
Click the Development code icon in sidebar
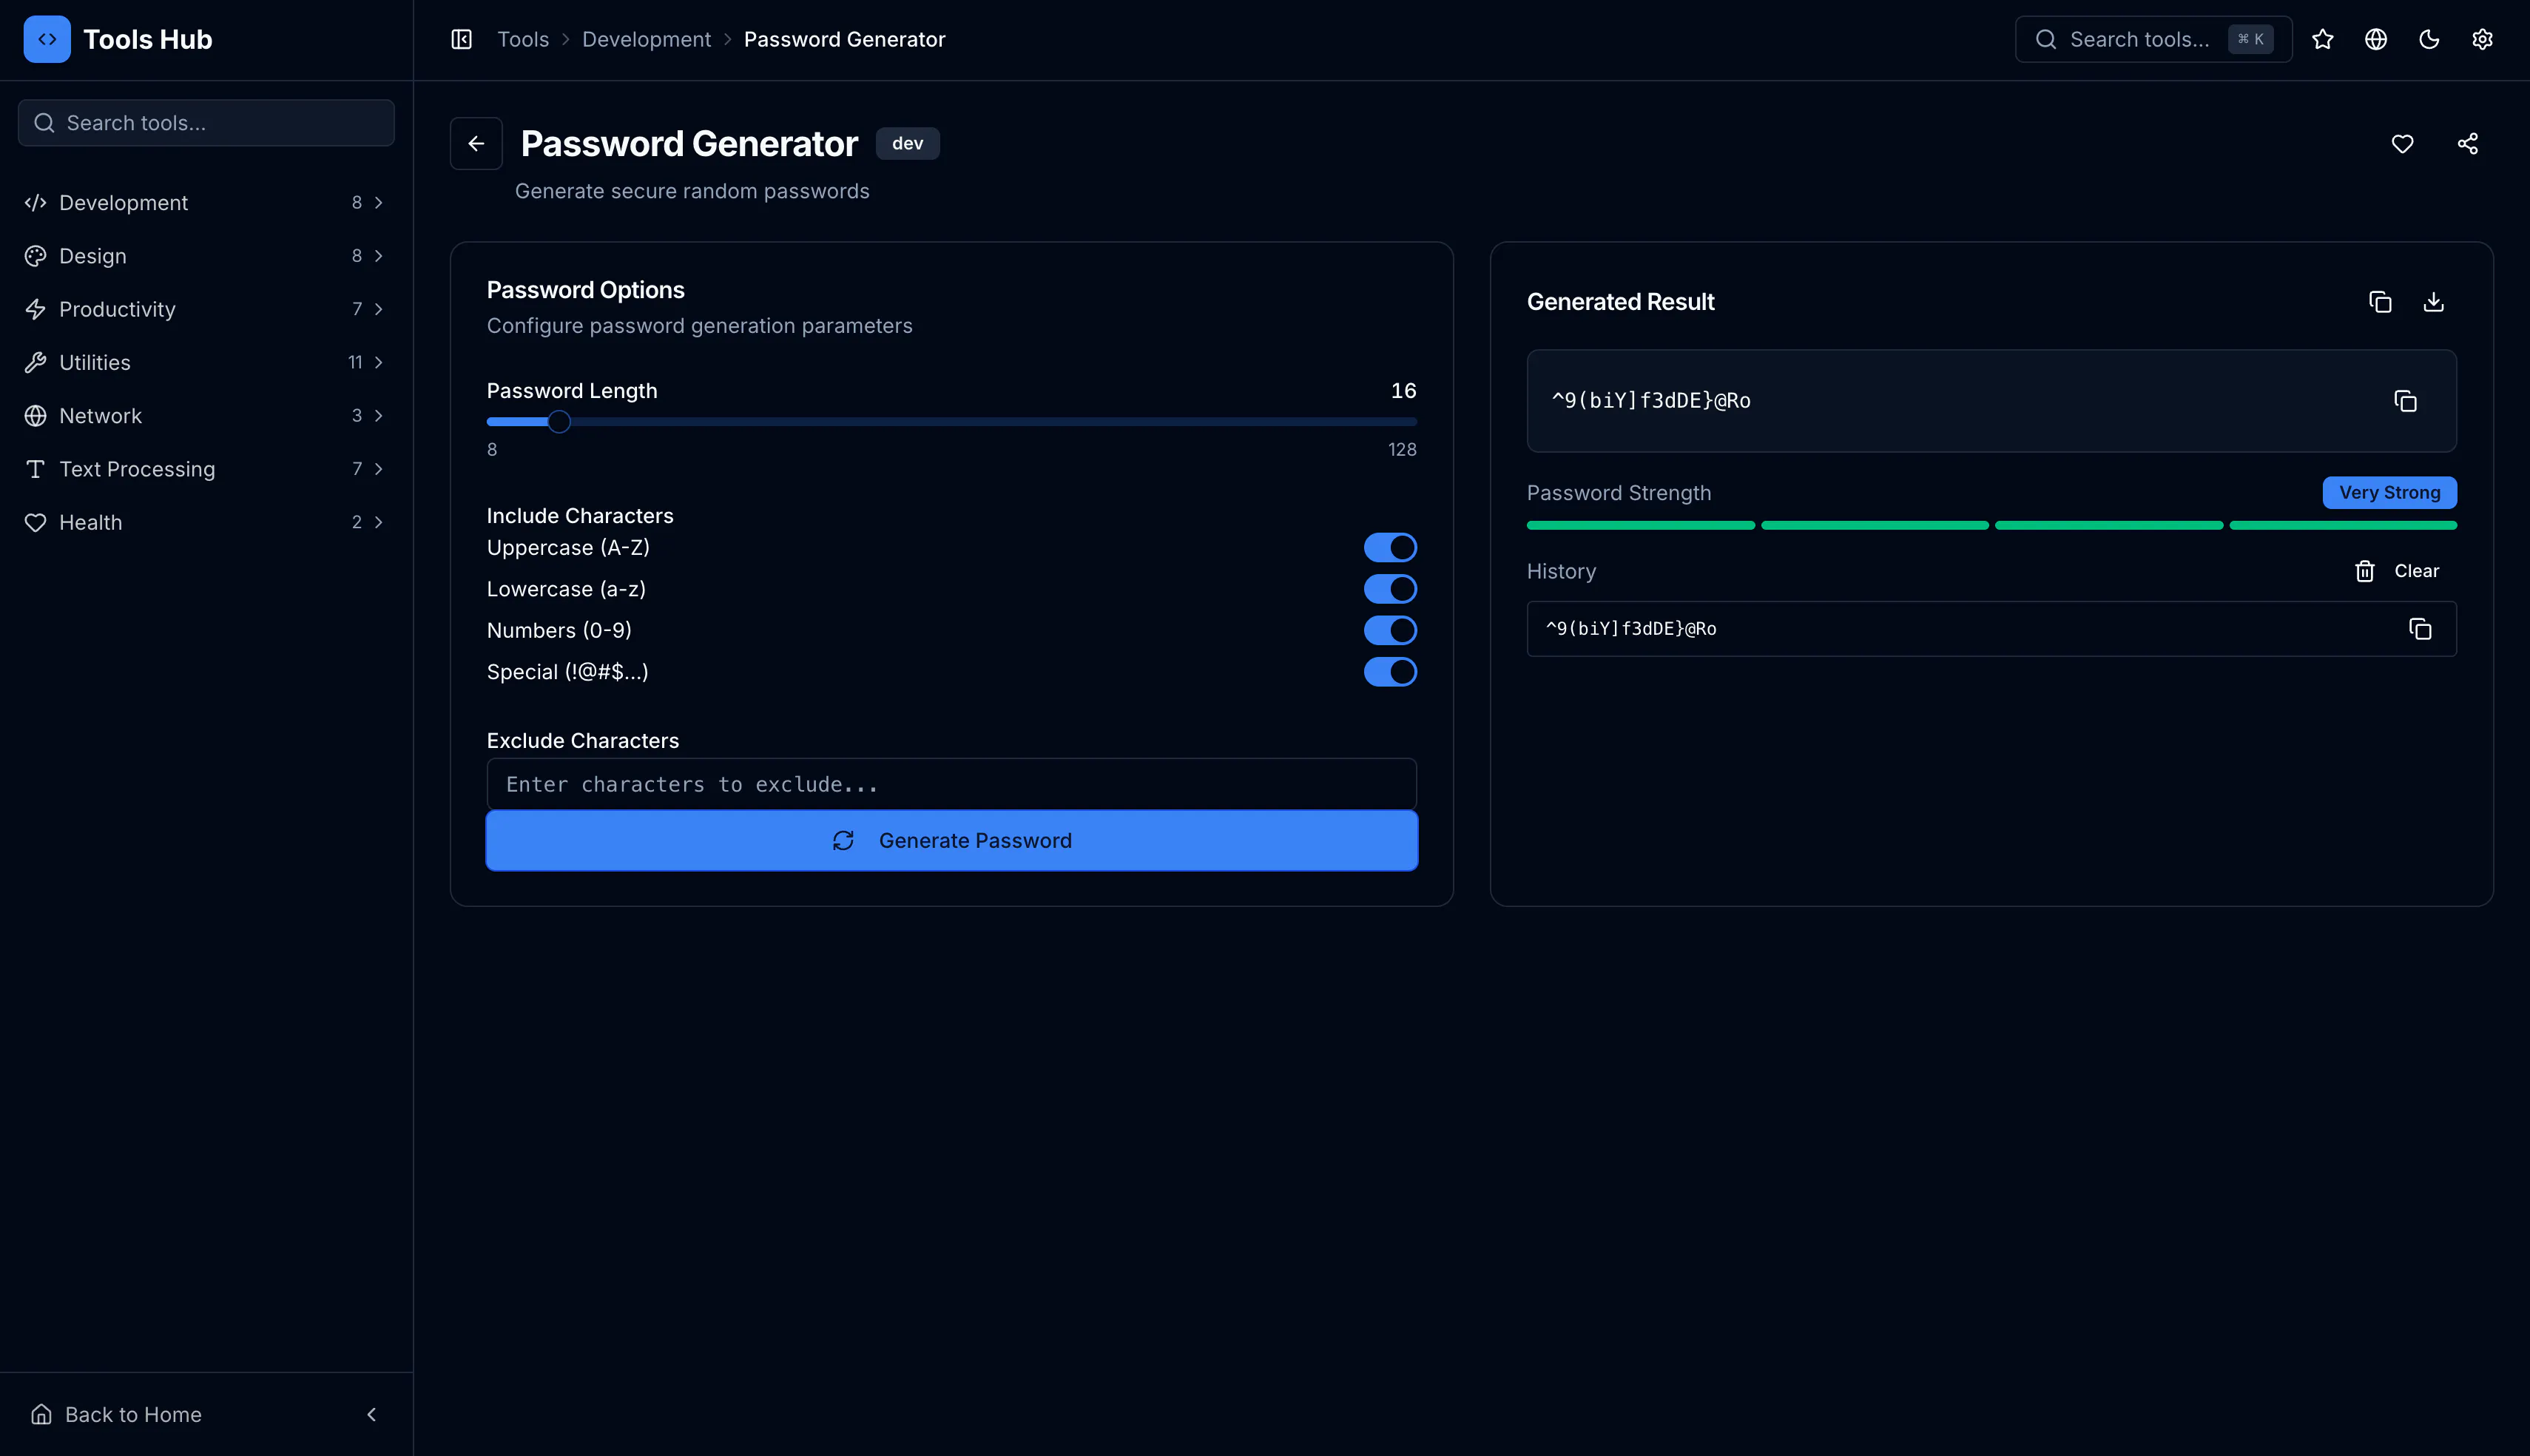[x=36, y=203]
